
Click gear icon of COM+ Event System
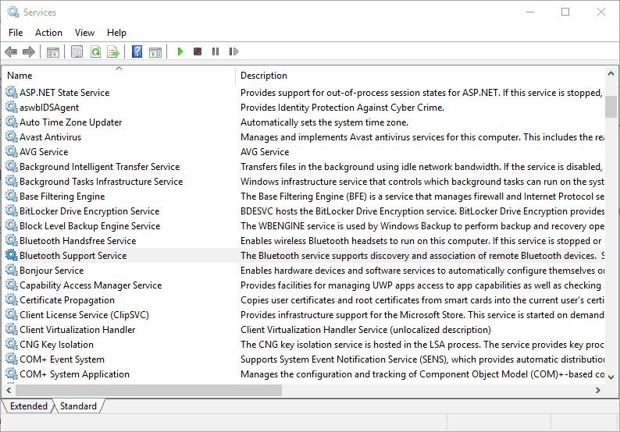click(12, 359)
